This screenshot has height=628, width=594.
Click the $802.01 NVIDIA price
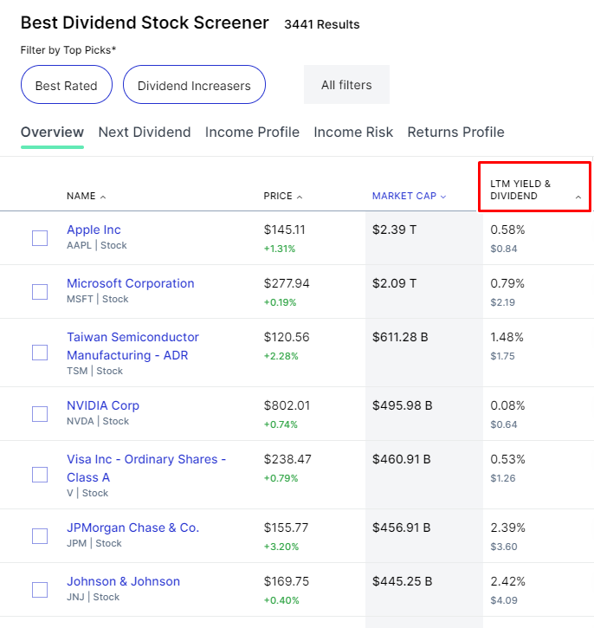287,405
